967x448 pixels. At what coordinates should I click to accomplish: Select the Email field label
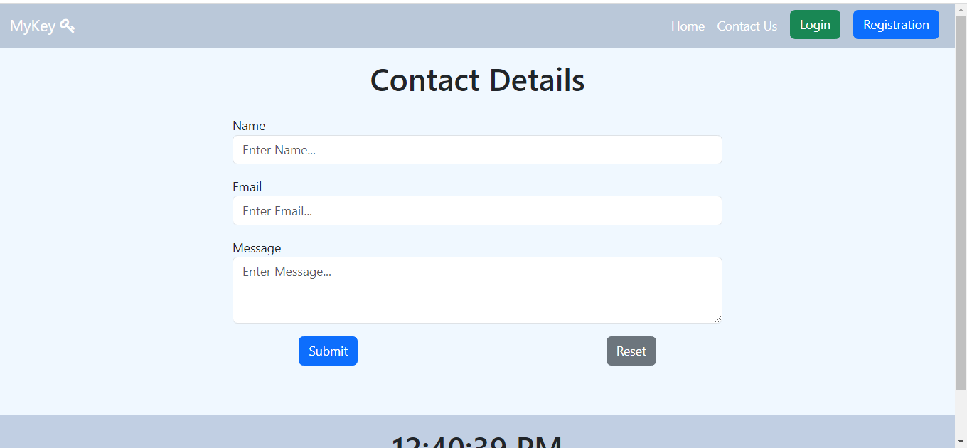[x=247, y=187]
